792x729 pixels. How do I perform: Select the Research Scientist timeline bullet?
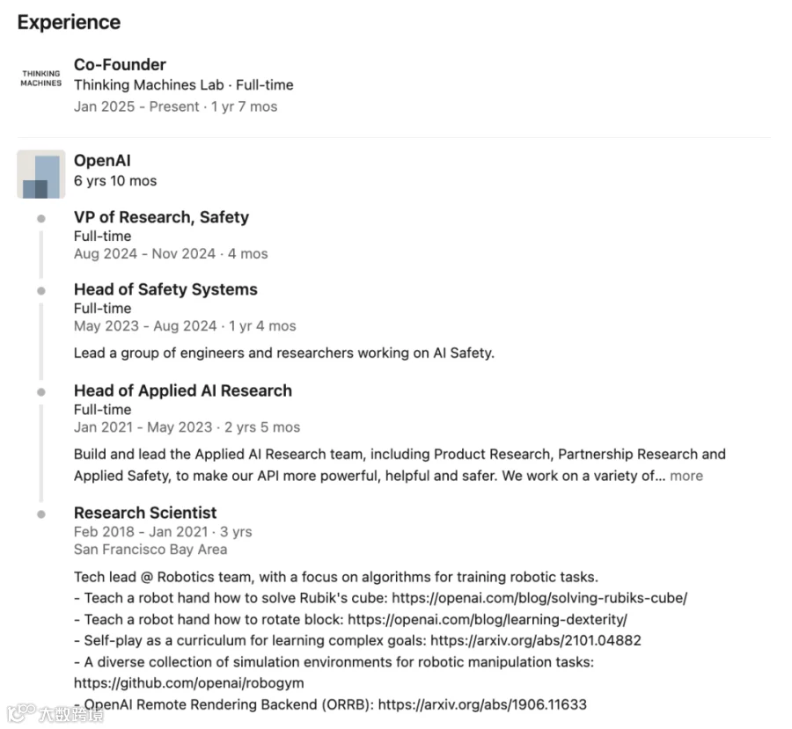tap(41, 514)
